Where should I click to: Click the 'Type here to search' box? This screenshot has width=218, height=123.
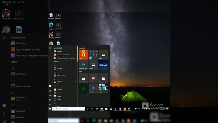click(x=69, y=109)
